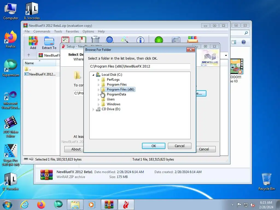Open the WinRAR Options menu

coord(88,31)
